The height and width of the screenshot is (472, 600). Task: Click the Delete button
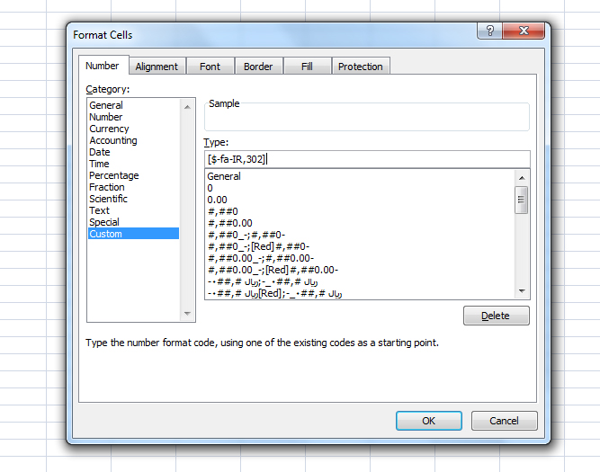[x=497, y=316]
